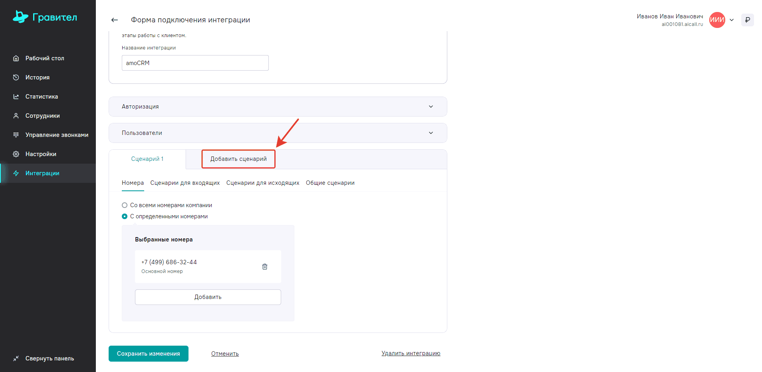Select the 'Со всеми номерами компании' radio option
This screenshot has width=762, height=372.
click(x=125, y=205)
